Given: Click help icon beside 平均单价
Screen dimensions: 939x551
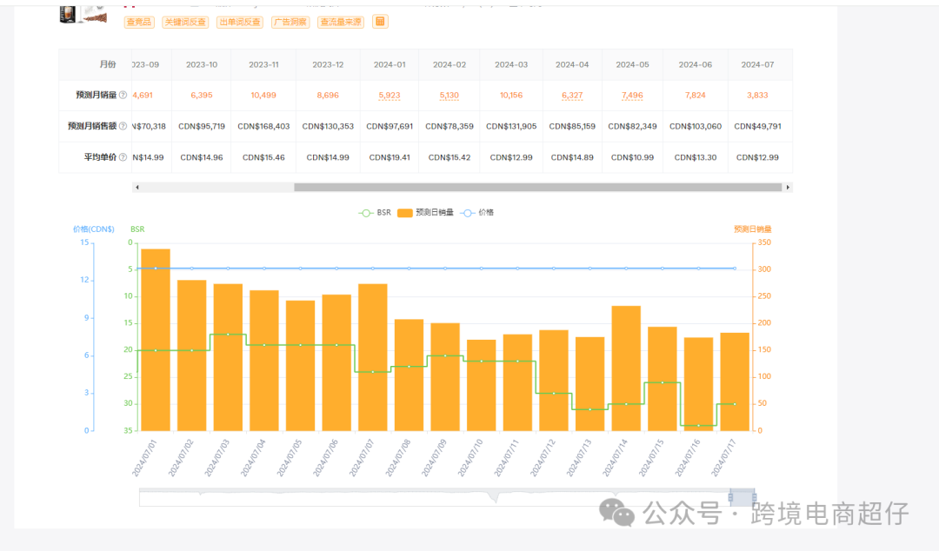Looking at the screenshot, I should tap(123, 157).
